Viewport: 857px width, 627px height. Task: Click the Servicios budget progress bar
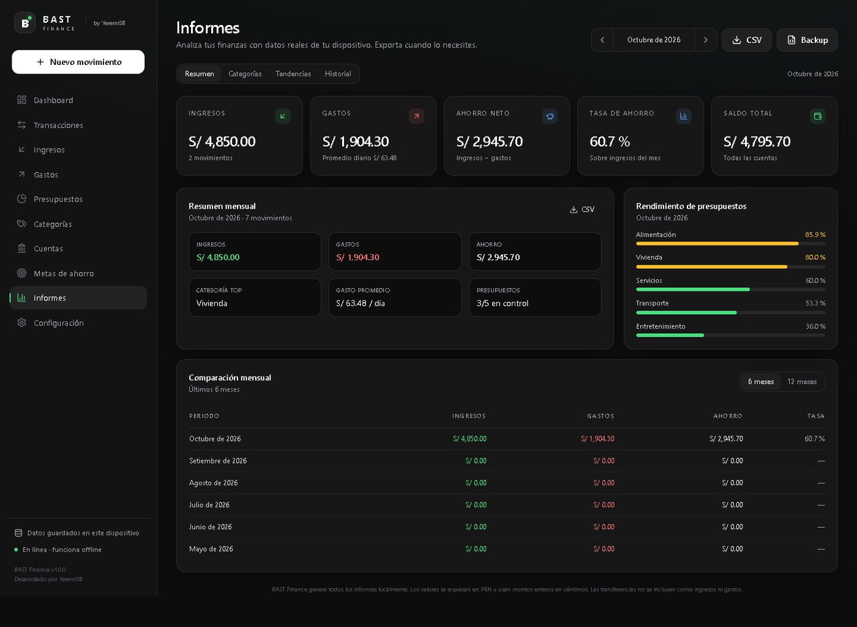click(731, 290)
